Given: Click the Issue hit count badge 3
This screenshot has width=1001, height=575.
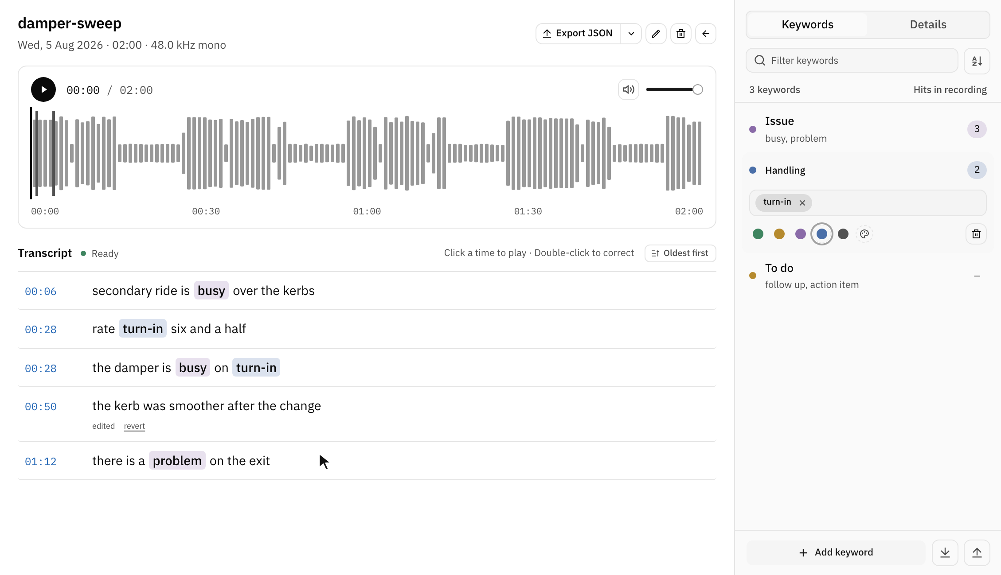Looking at the screenshot, I should (977, 129).
